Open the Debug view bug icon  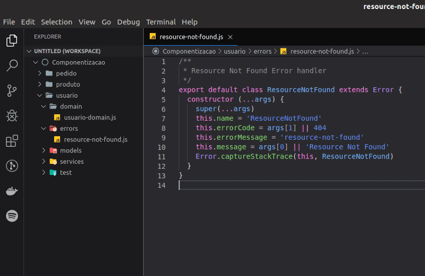12,115
